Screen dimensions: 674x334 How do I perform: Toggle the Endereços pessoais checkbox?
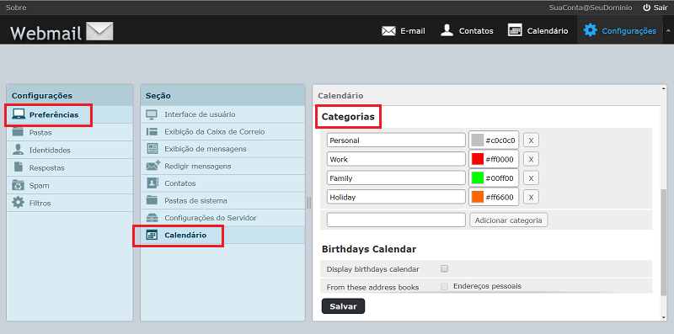(445, 286)
